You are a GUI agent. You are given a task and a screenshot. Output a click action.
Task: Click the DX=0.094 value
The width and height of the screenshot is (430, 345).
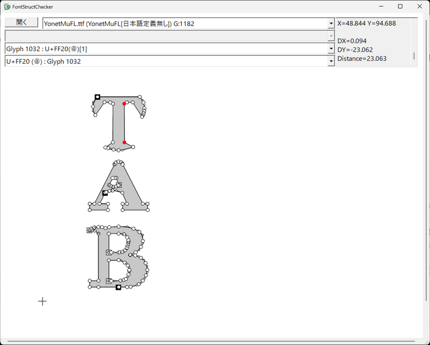(352, 41)
